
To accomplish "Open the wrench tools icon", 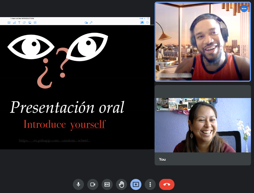I will [91, 23].
